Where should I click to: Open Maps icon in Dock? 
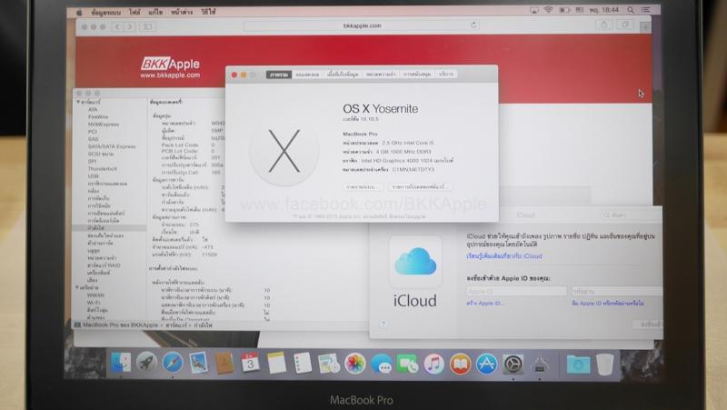click(x=329, y=363)
